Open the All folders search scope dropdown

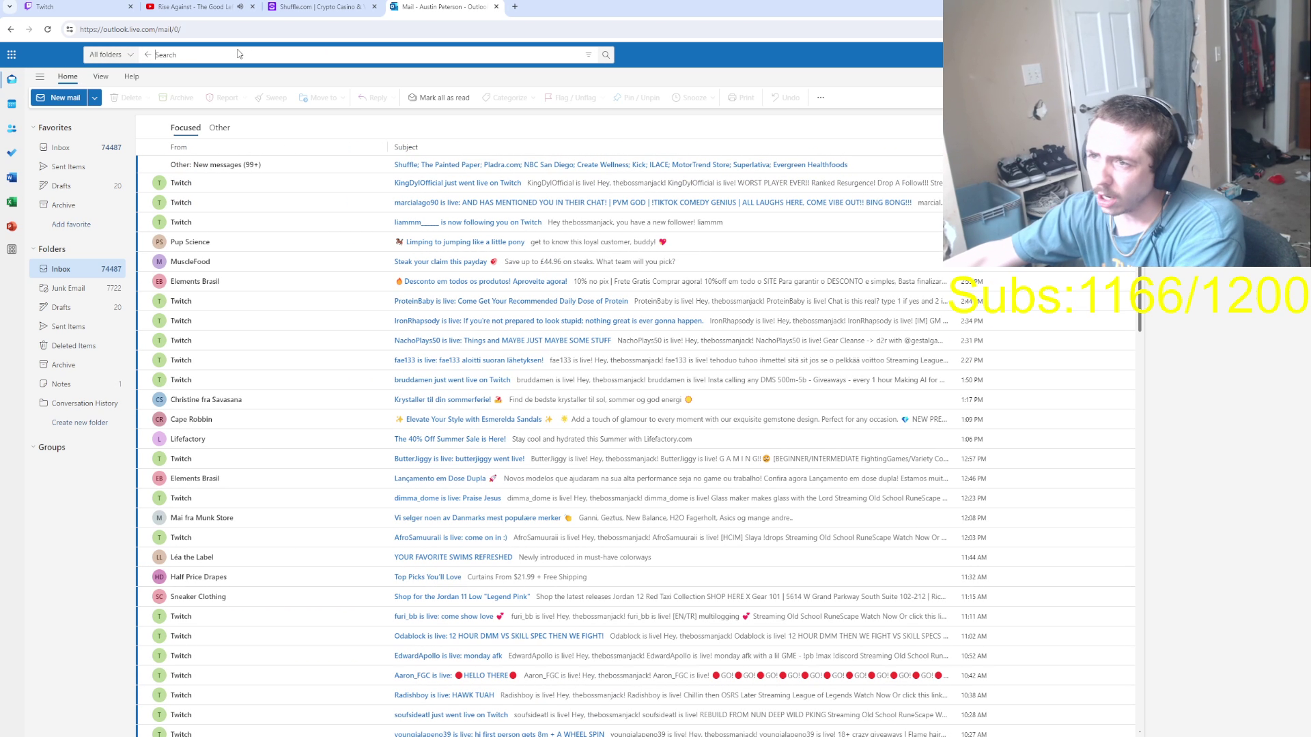[x=111, y=55]
